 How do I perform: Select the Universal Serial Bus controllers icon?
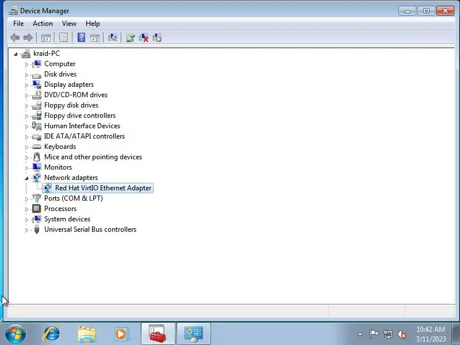coord(37,229)
